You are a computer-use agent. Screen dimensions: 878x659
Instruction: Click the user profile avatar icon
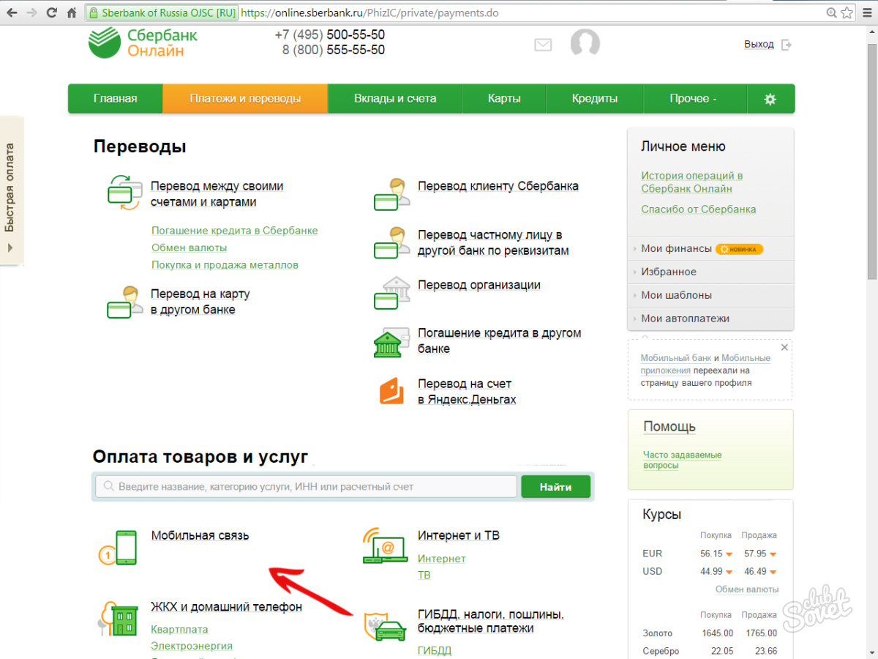tap(585, 44)
